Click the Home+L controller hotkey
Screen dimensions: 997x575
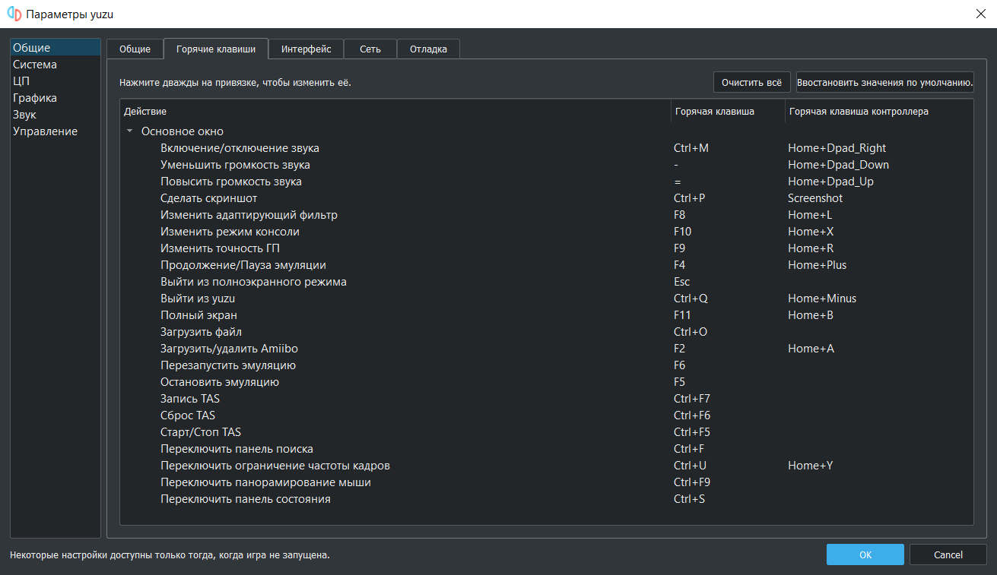tap(810, 215)
